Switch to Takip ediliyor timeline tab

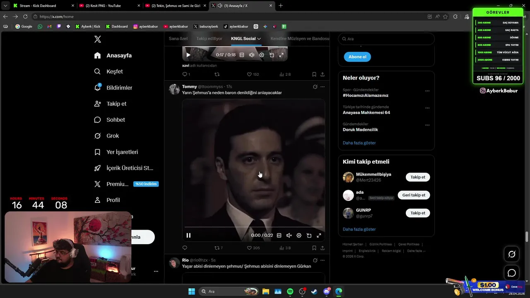pyautogui.click(x=209, y=38)
